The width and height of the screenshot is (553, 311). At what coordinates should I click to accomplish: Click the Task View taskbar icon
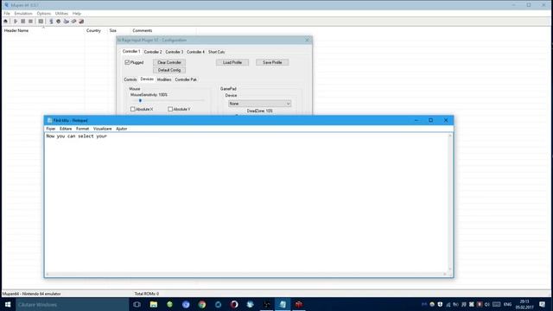tap(137, 304)
